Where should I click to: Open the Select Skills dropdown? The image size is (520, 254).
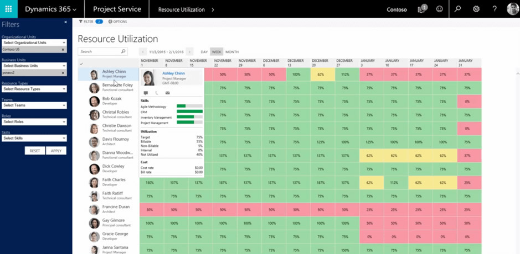(x=34, y=138)
